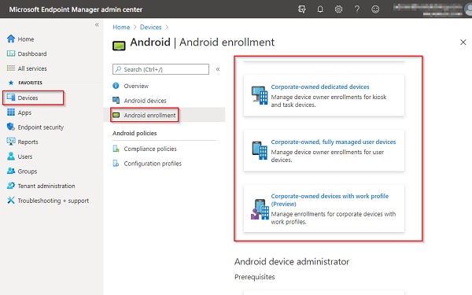Select Compliance policies under Android policies

150,149
